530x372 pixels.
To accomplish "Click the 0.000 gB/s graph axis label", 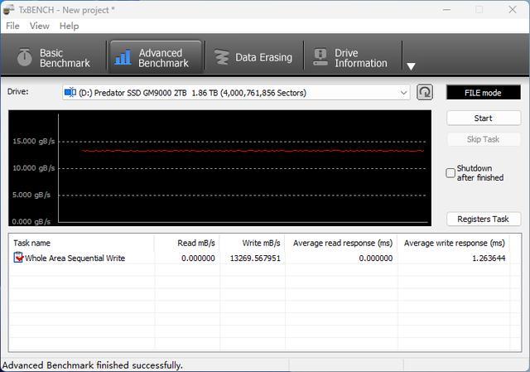I will pos(31,222).
